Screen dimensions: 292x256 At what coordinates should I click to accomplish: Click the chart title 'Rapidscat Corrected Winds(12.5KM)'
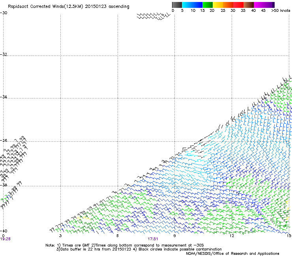(45, 7)
